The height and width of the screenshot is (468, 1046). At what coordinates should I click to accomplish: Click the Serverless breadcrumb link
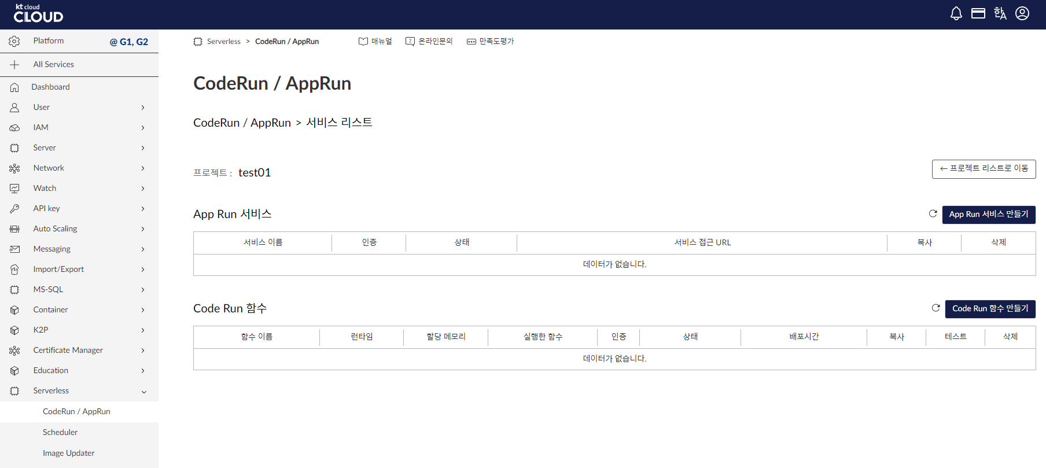coord(224,42)
